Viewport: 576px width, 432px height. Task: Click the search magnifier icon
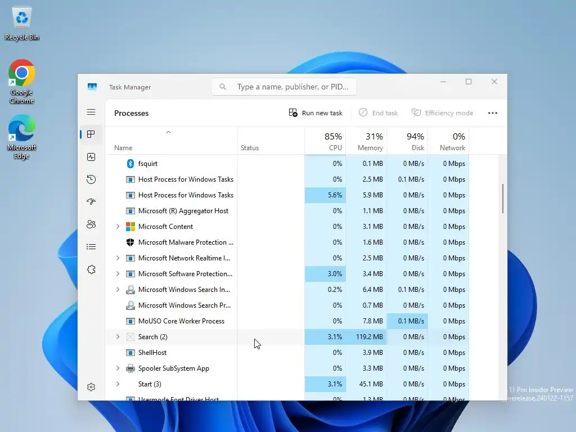(x=223, y=87)
